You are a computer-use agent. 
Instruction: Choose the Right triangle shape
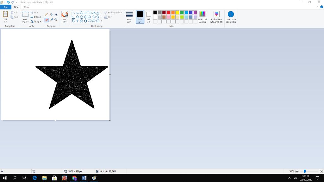tap(73, 17)
